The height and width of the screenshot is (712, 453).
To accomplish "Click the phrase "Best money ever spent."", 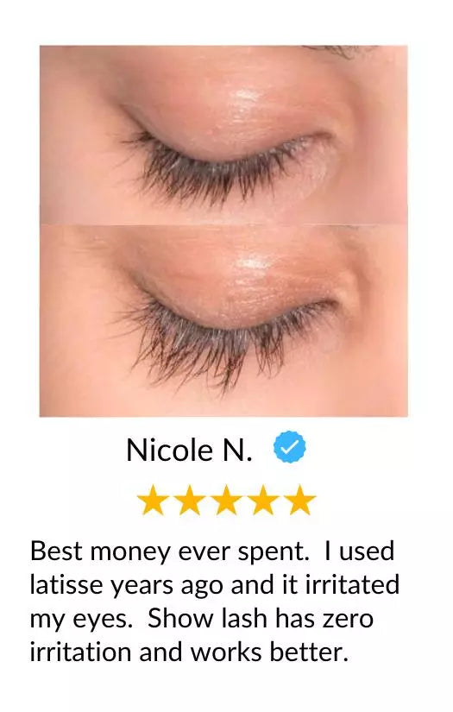I will pyautogui.click(x=169, y=551).
